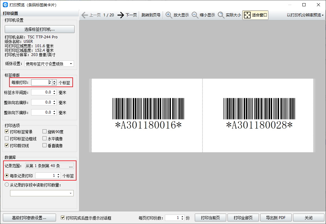Click 打印当前页 button
The image size is (326, 224).
coord(211,218)
